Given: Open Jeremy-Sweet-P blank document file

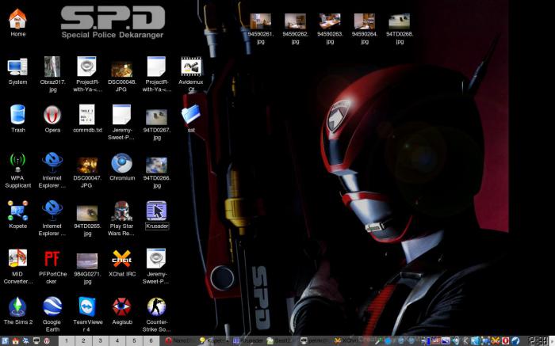Looking at the screenshot, I should point(121,122).
